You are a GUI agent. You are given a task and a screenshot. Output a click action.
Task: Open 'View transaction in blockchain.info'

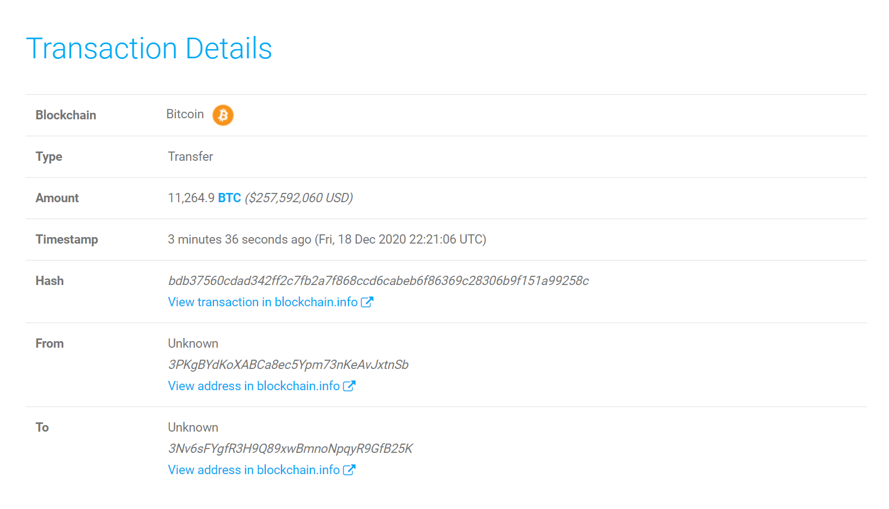261,301
